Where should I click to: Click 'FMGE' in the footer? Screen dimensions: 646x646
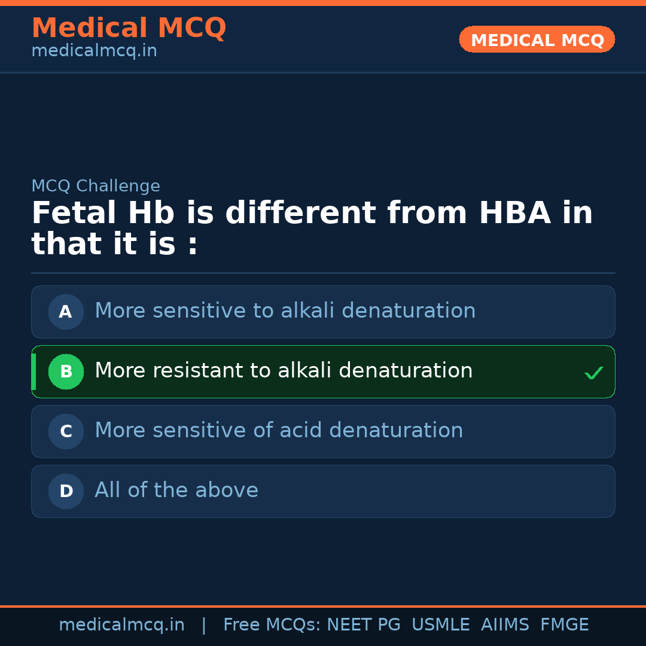pyautogui.click(x=564, y=625)
